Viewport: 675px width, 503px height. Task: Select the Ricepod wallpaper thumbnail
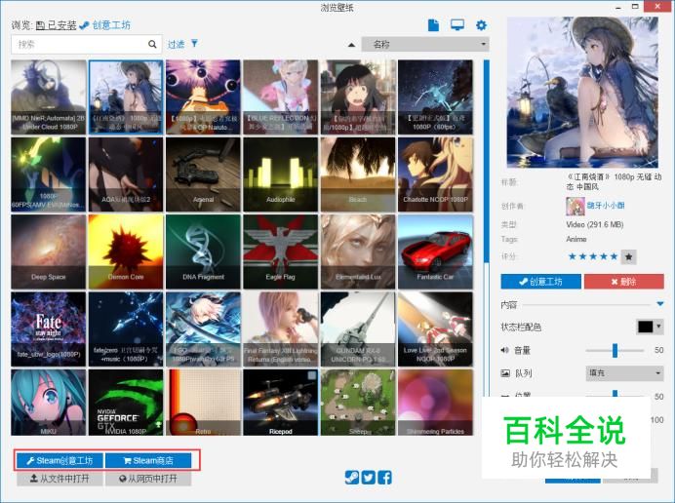point(281,403)
